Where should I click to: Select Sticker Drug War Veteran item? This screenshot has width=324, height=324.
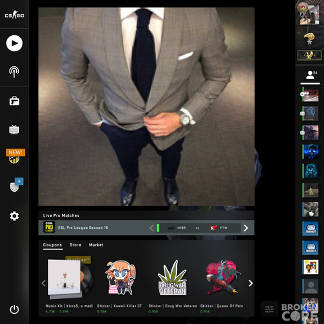[x=173, y=286]
